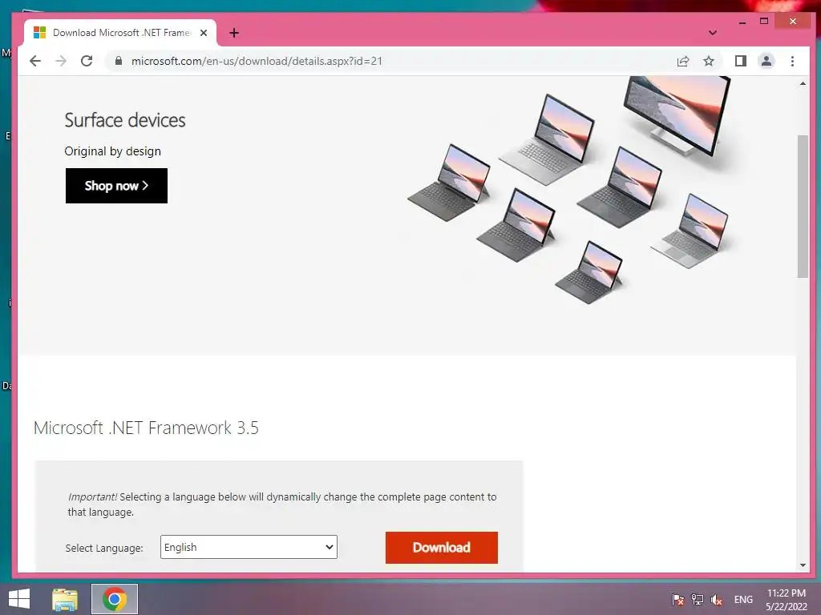Screen dimensions: 821x615
Task: Click the Microsoft .NET Framework 3.5 title
Action: point(146,428)
